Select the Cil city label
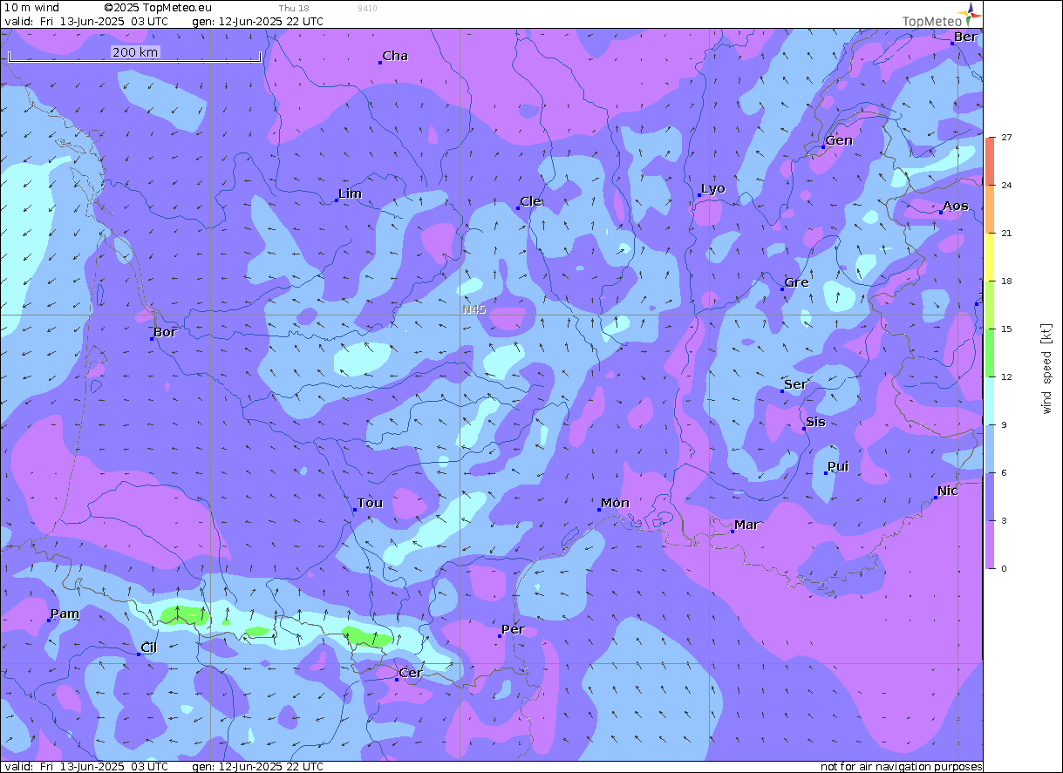This screenshot has width=1063, height=773. [x=149, y=648]
